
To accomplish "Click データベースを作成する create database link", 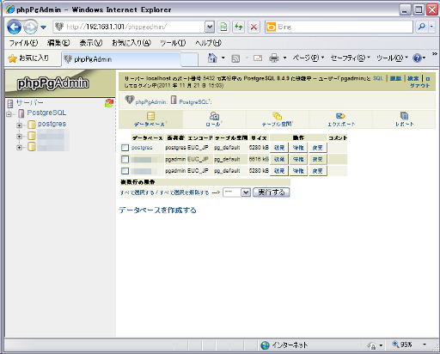I will coord(157,211).
